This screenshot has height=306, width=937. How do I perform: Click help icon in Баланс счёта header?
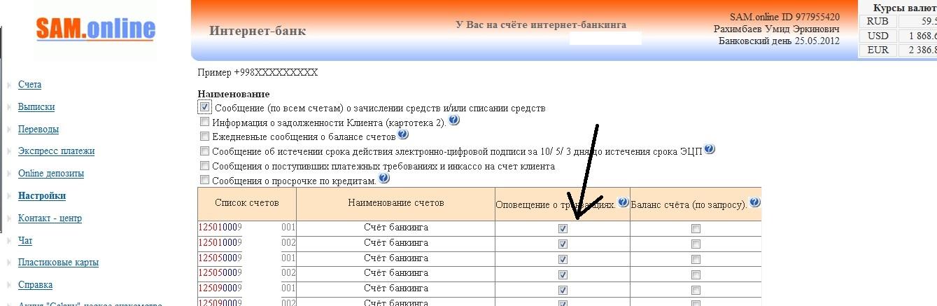click(x=754, y=202)
